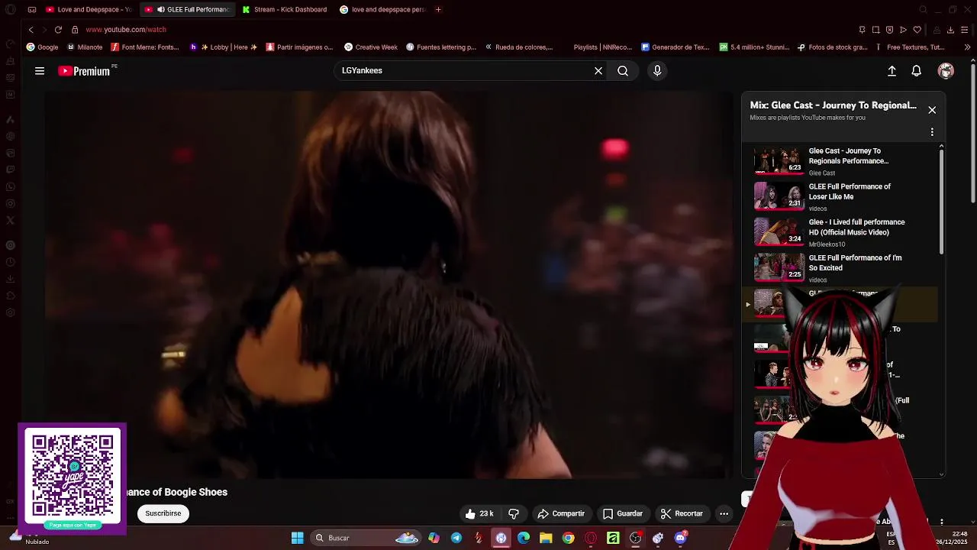Dislike the current video
The image size is (977, 550).
(514, 514)
